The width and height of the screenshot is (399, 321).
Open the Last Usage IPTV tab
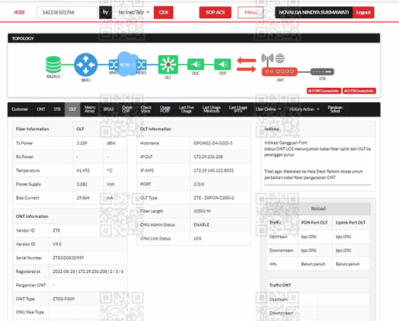238,109
